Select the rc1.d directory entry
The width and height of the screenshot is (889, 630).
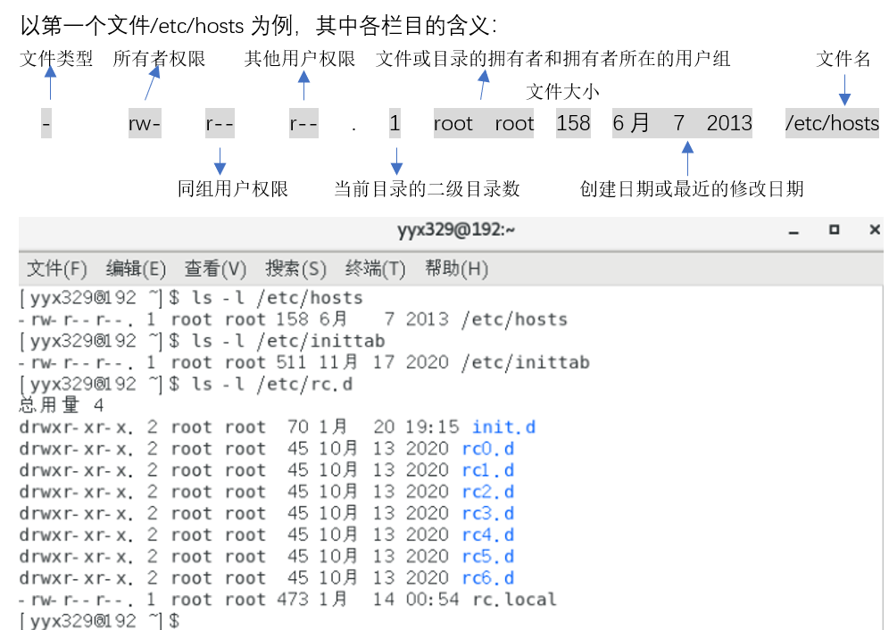pyautogui.click(x=488, y=470)
